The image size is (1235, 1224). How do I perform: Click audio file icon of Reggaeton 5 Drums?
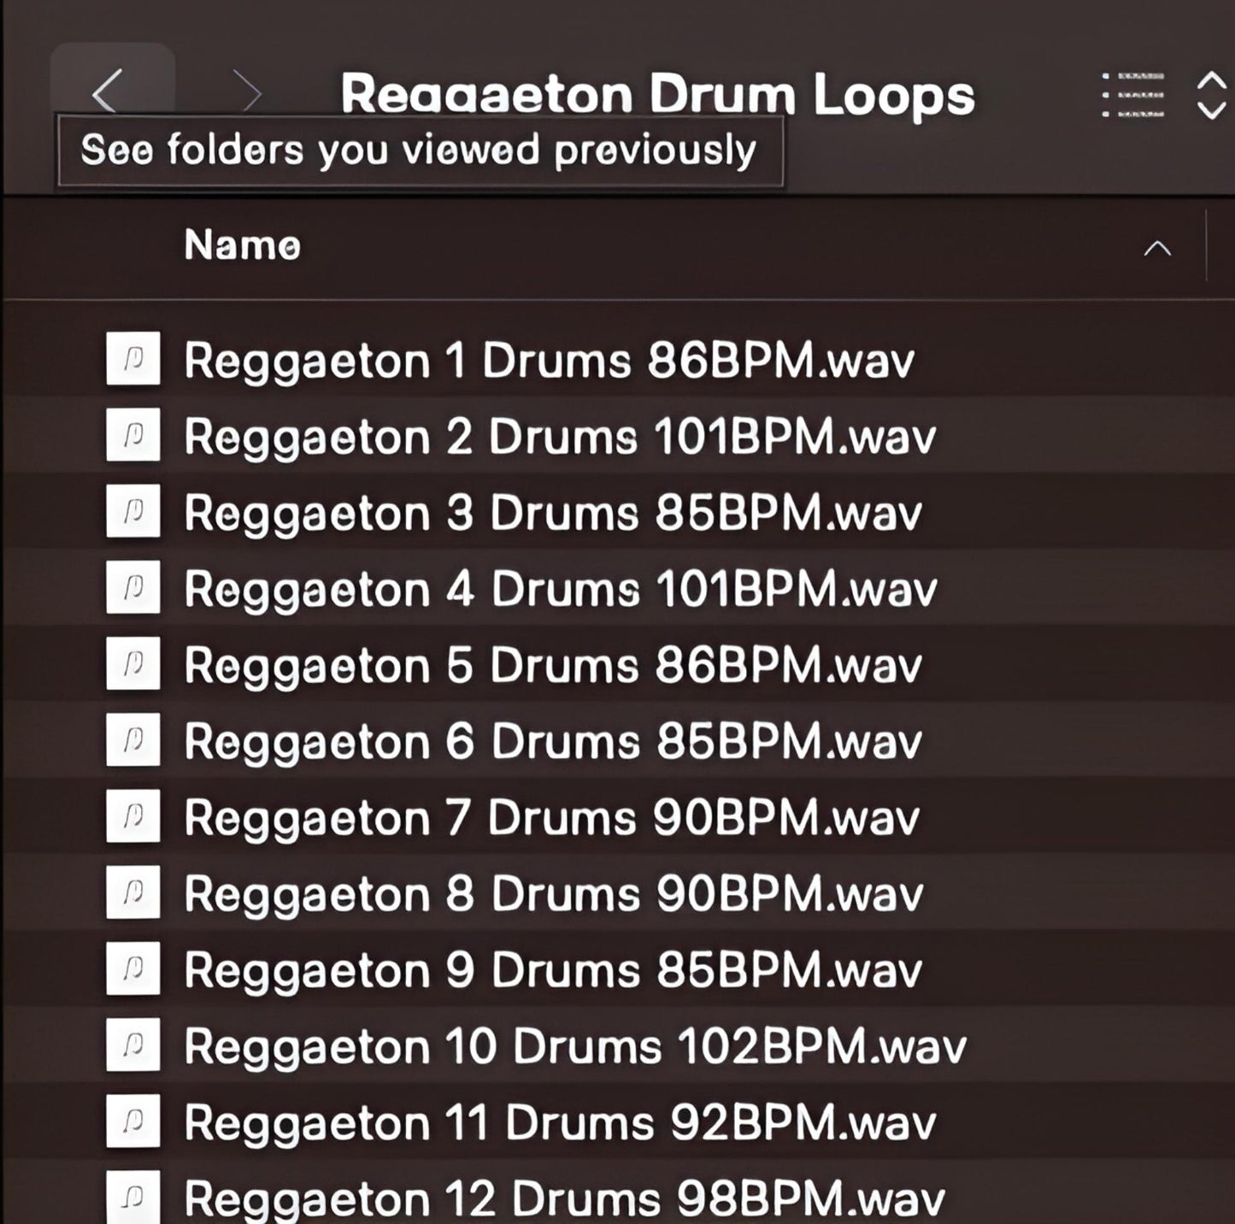click(132, 662)
